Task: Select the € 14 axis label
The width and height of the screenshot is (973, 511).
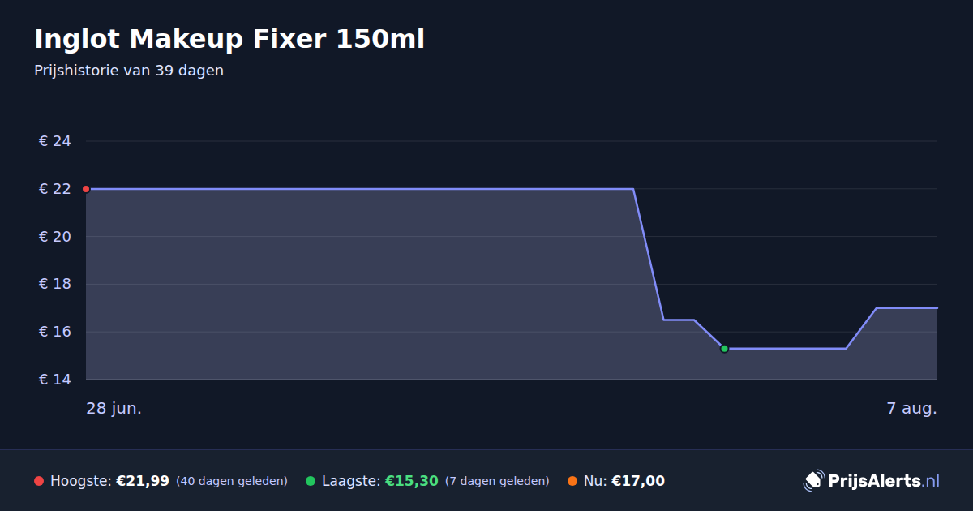Action: (x=55, y=380)
